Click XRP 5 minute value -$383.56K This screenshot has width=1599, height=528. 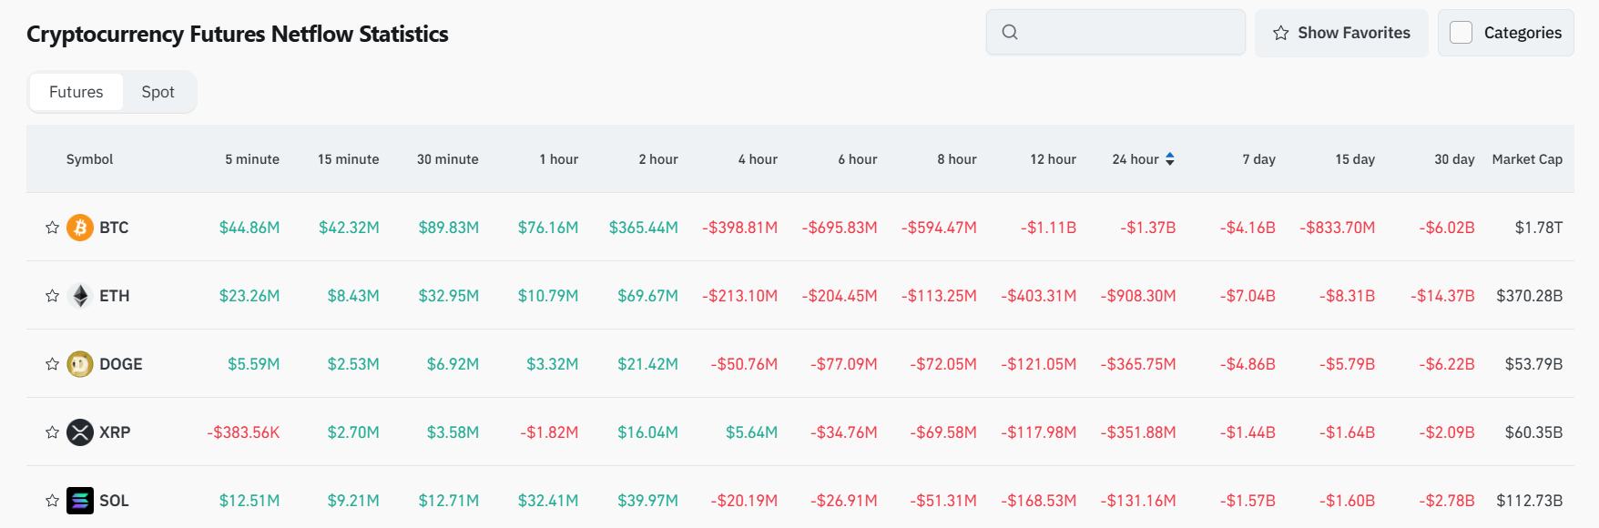(x=243, y=432)
